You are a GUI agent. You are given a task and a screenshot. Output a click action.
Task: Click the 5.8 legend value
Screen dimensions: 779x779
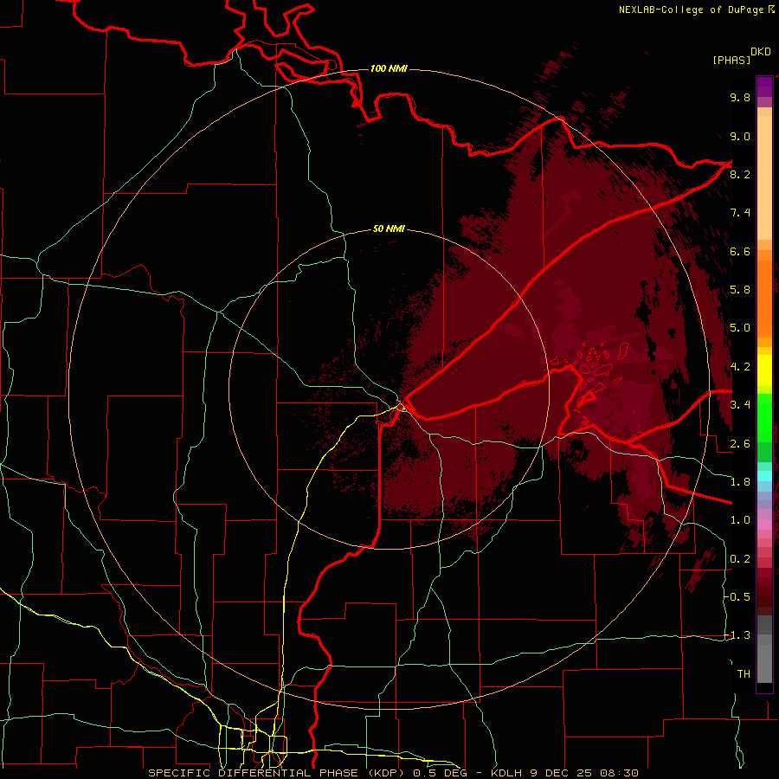740,290
